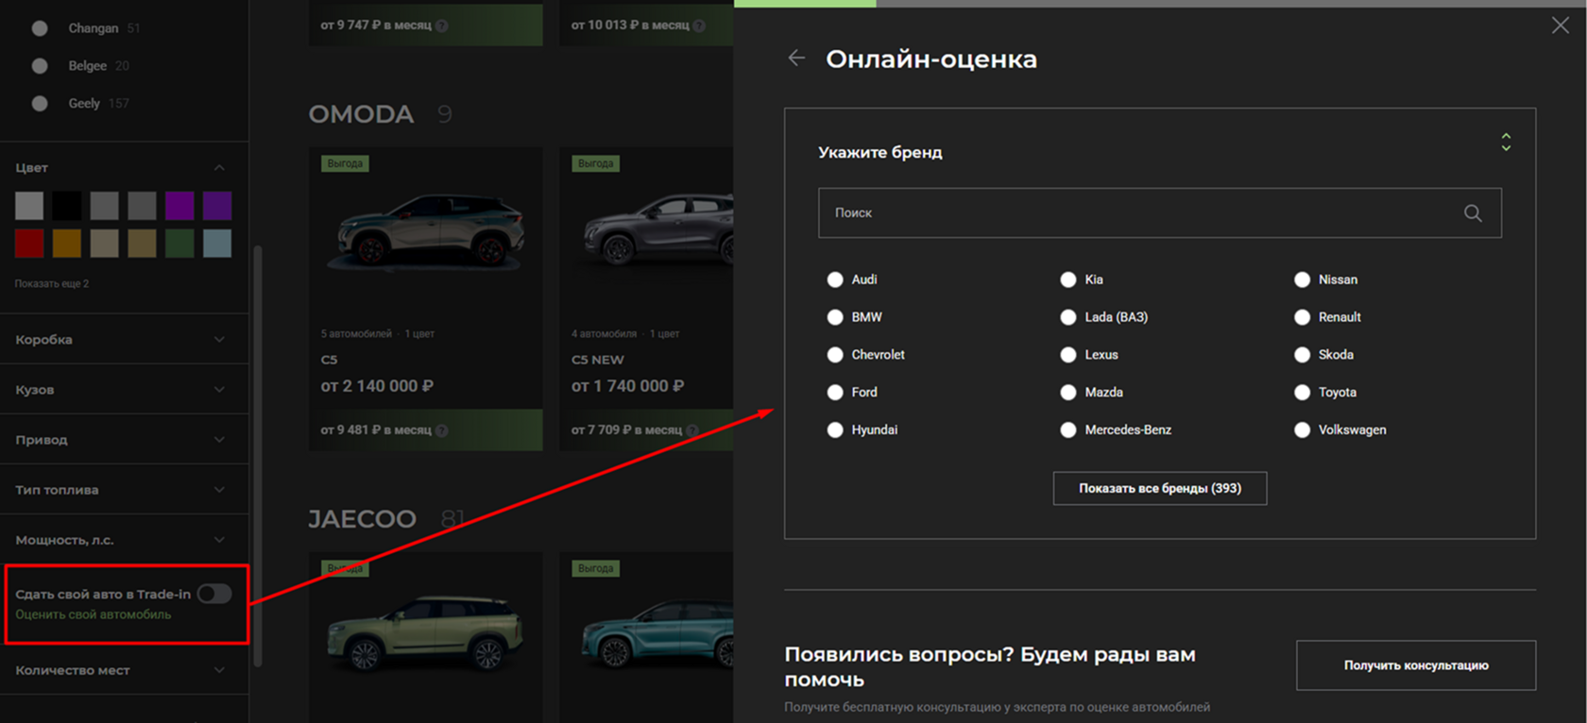This screenshot has width=1587, height=723.
Task: Pick the Toyota brand option
Action: 1303,393
